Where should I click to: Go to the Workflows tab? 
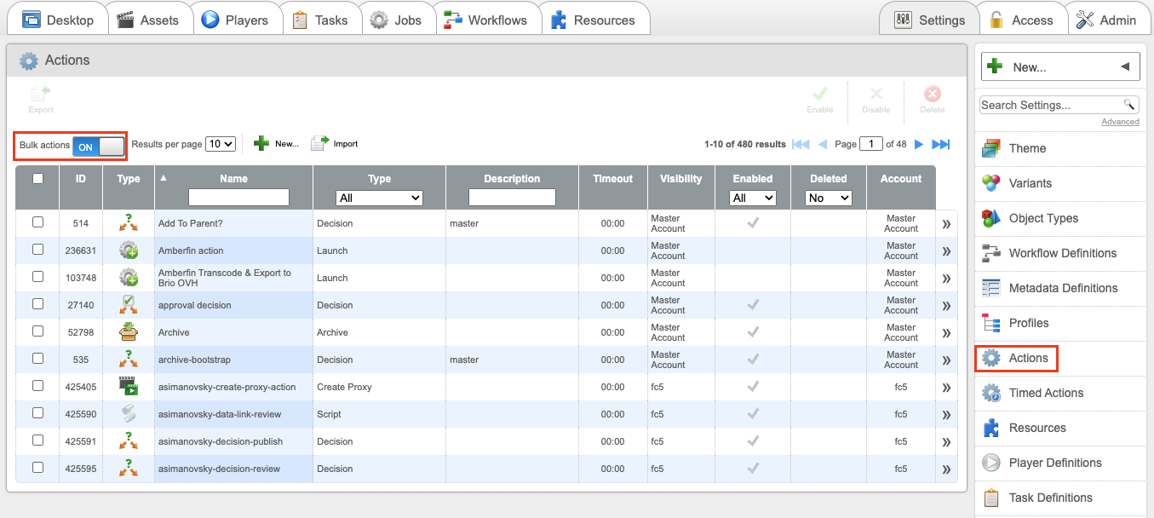click(x=487, y=20)
